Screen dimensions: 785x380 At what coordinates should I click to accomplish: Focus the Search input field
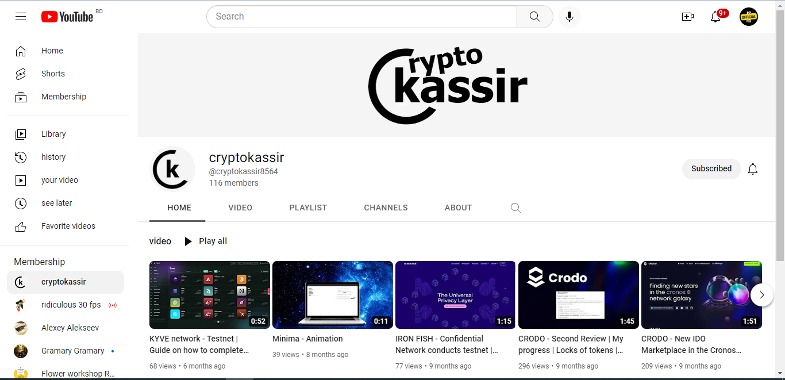point(361,17)
